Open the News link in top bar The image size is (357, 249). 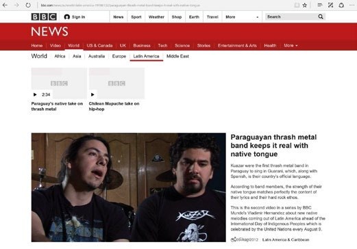click(119, 17)
